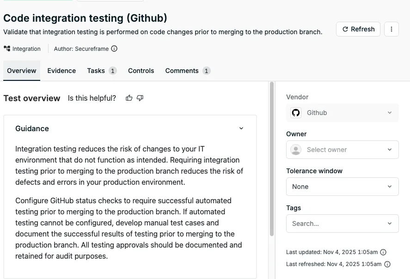Click the Refresh button
Image resolution: width=410 pixels, height=279 pixels.
click(x=358, y=29)
